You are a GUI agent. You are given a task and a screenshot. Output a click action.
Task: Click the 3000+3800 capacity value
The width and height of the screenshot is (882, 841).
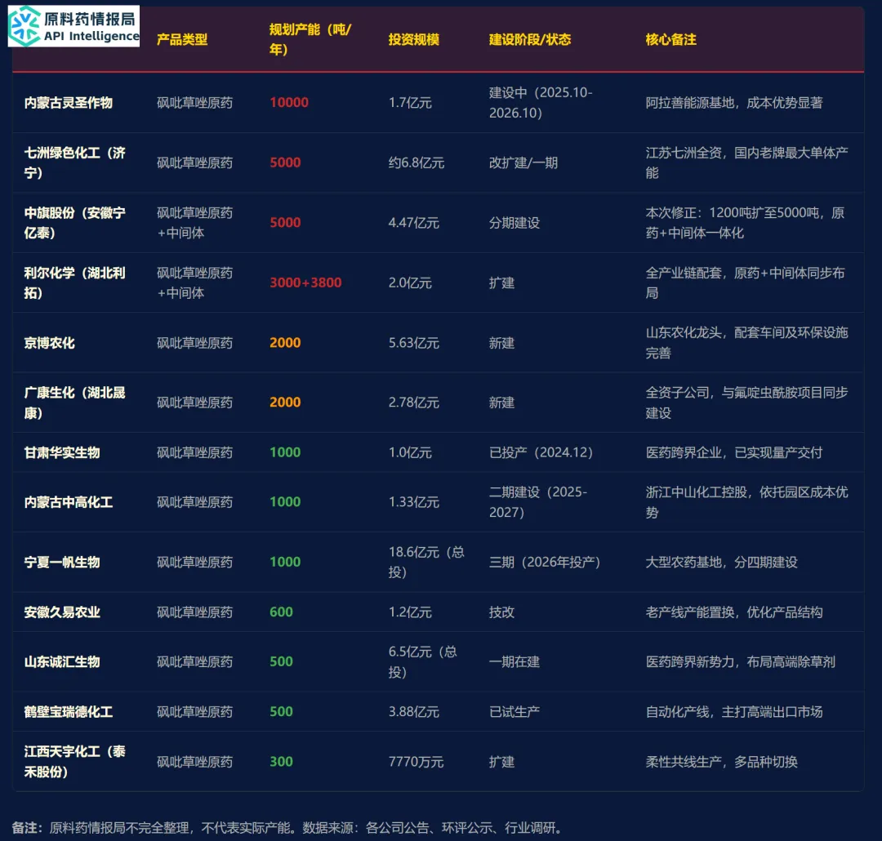pyautogui.click(x=305, y=283)
